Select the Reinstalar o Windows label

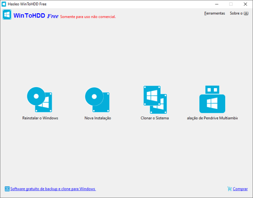40,118
